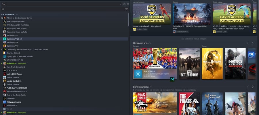This screenshot has height=115, width=259.
Task: Click the Euro Truck Simulator 2 icon
Action: pos(5,67)
